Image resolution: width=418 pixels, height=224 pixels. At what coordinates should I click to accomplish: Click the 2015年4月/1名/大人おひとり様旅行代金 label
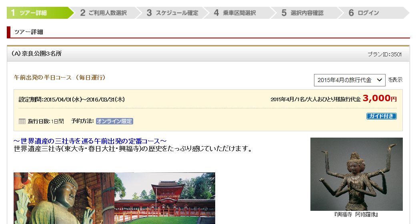click(316, 100)
